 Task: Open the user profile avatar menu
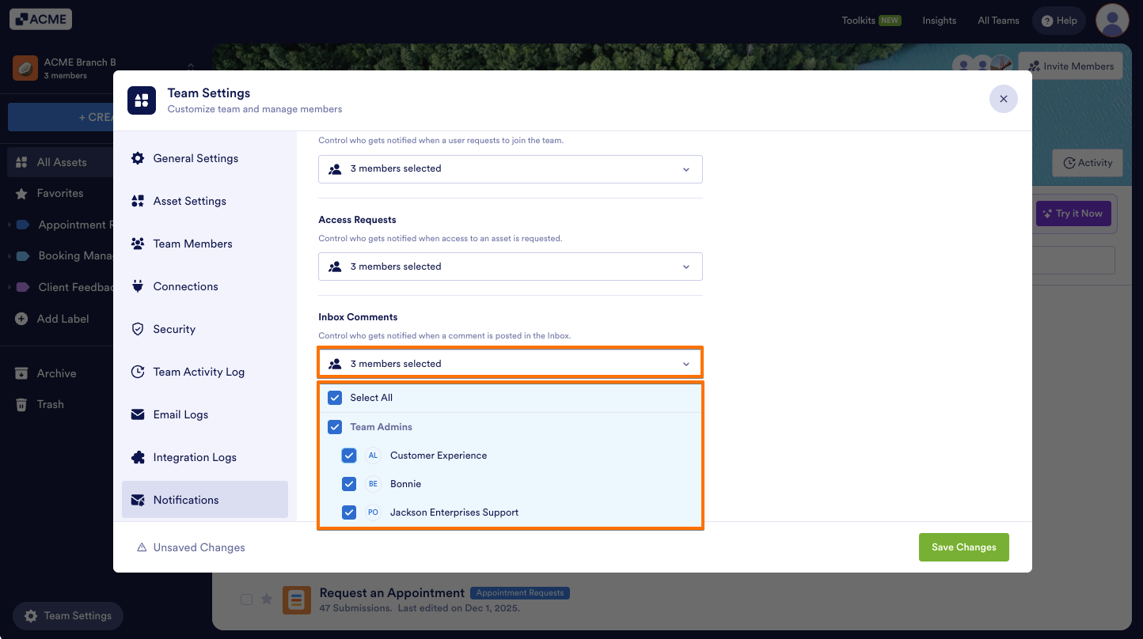[1112, 21]
